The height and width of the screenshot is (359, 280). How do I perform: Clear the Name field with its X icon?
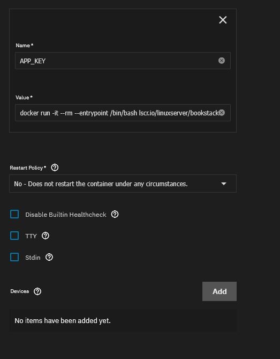tap(222, 61)
